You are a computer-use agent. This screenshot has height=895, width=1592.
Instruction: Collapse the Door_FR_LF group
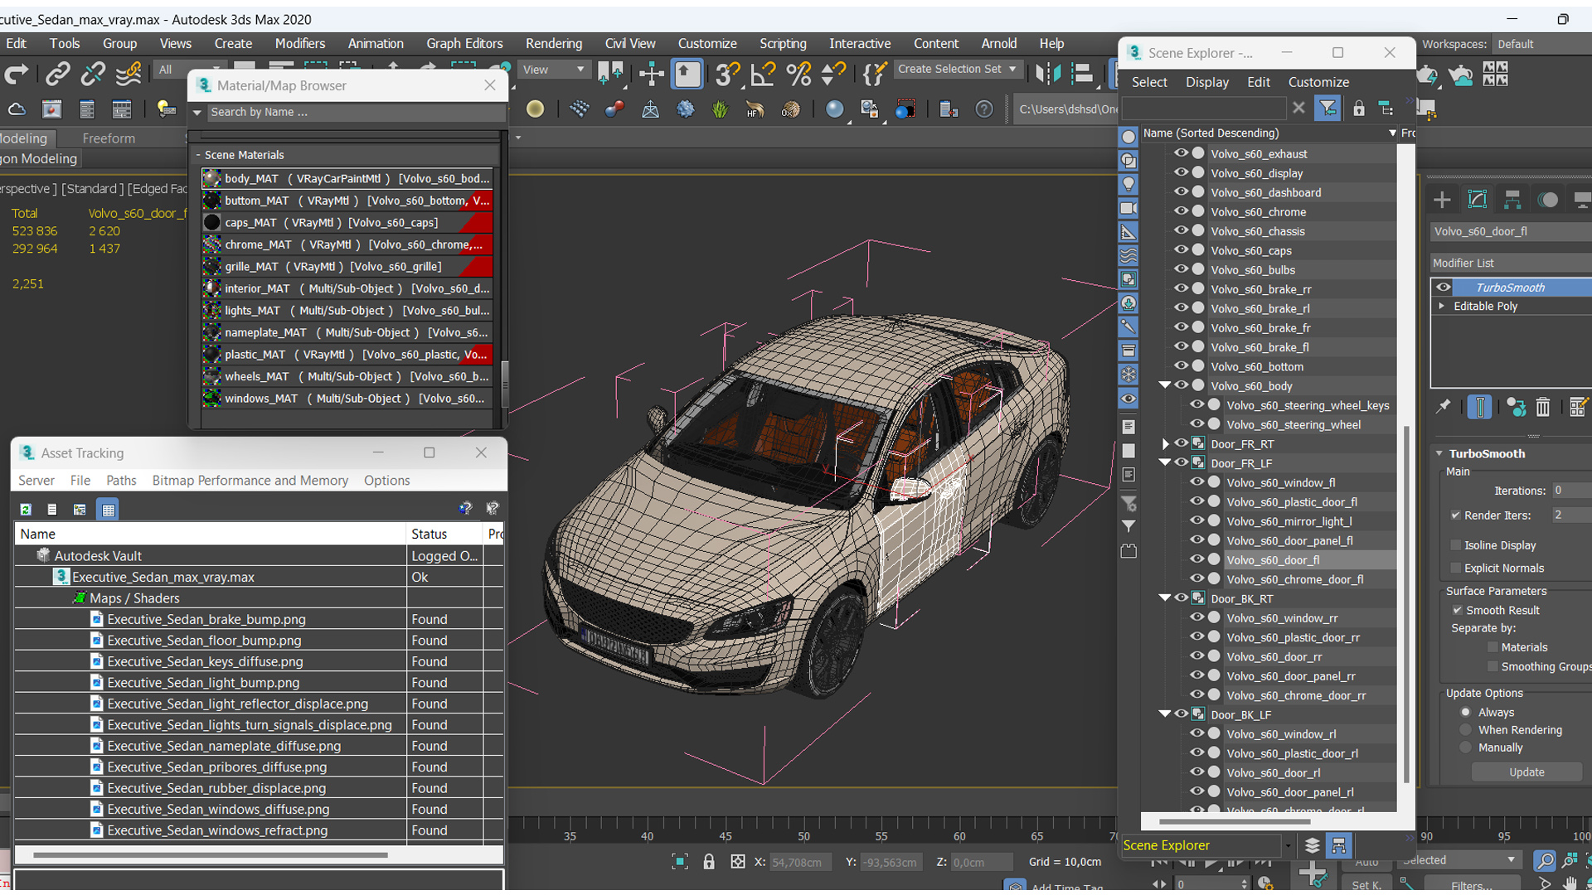pyautogui.click(x=1165, y=462)
